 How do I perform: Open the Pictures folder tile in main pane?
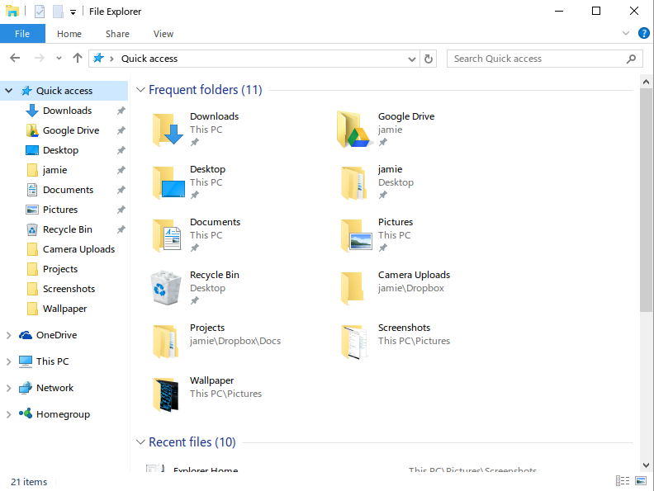pos(377,234)
